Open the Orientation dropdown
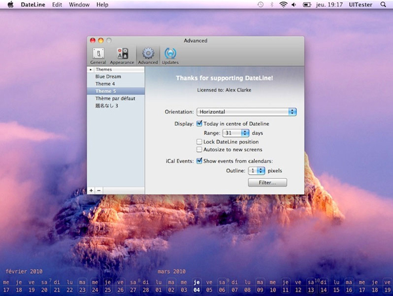This screenshot has height=296, width=393. pos(247,112)
